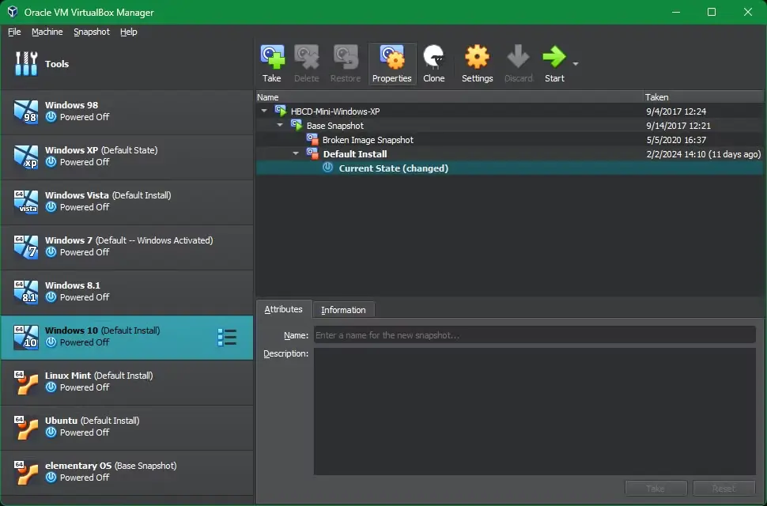Select the Windows XP machine icon
Screen dimensions: 767x506
[26, 157]
